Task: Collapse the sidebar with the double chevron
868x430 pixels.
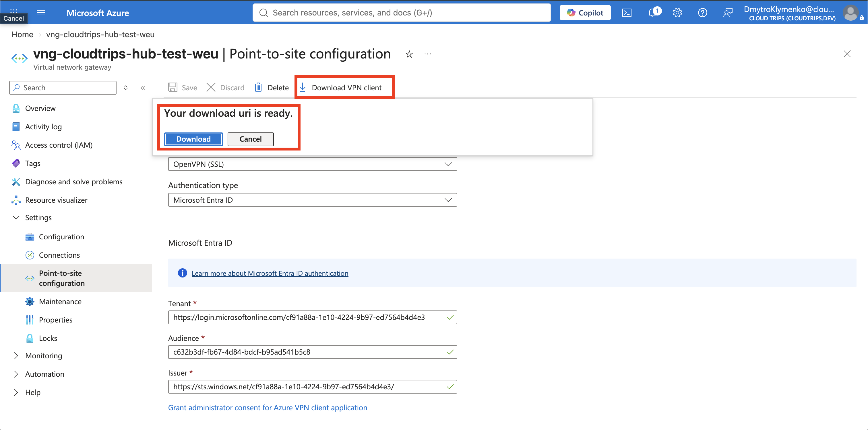Action: [143, 87]
